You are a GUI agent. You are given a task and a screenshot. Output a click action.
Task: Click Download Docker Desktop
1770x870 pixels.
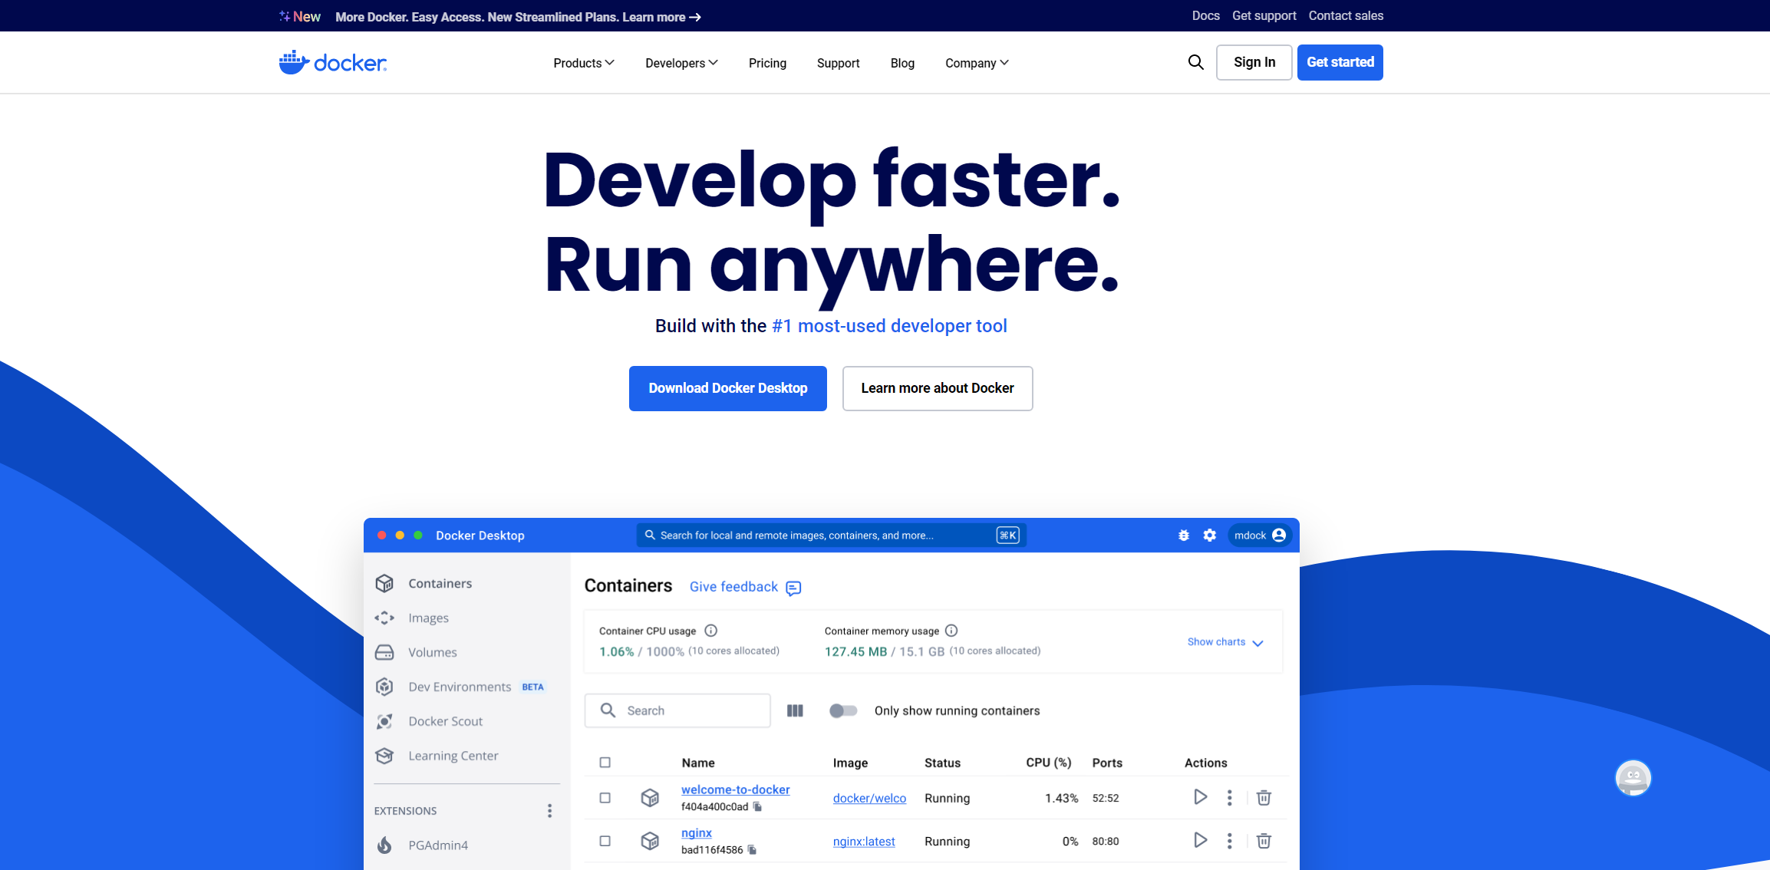tap(728, 388)
